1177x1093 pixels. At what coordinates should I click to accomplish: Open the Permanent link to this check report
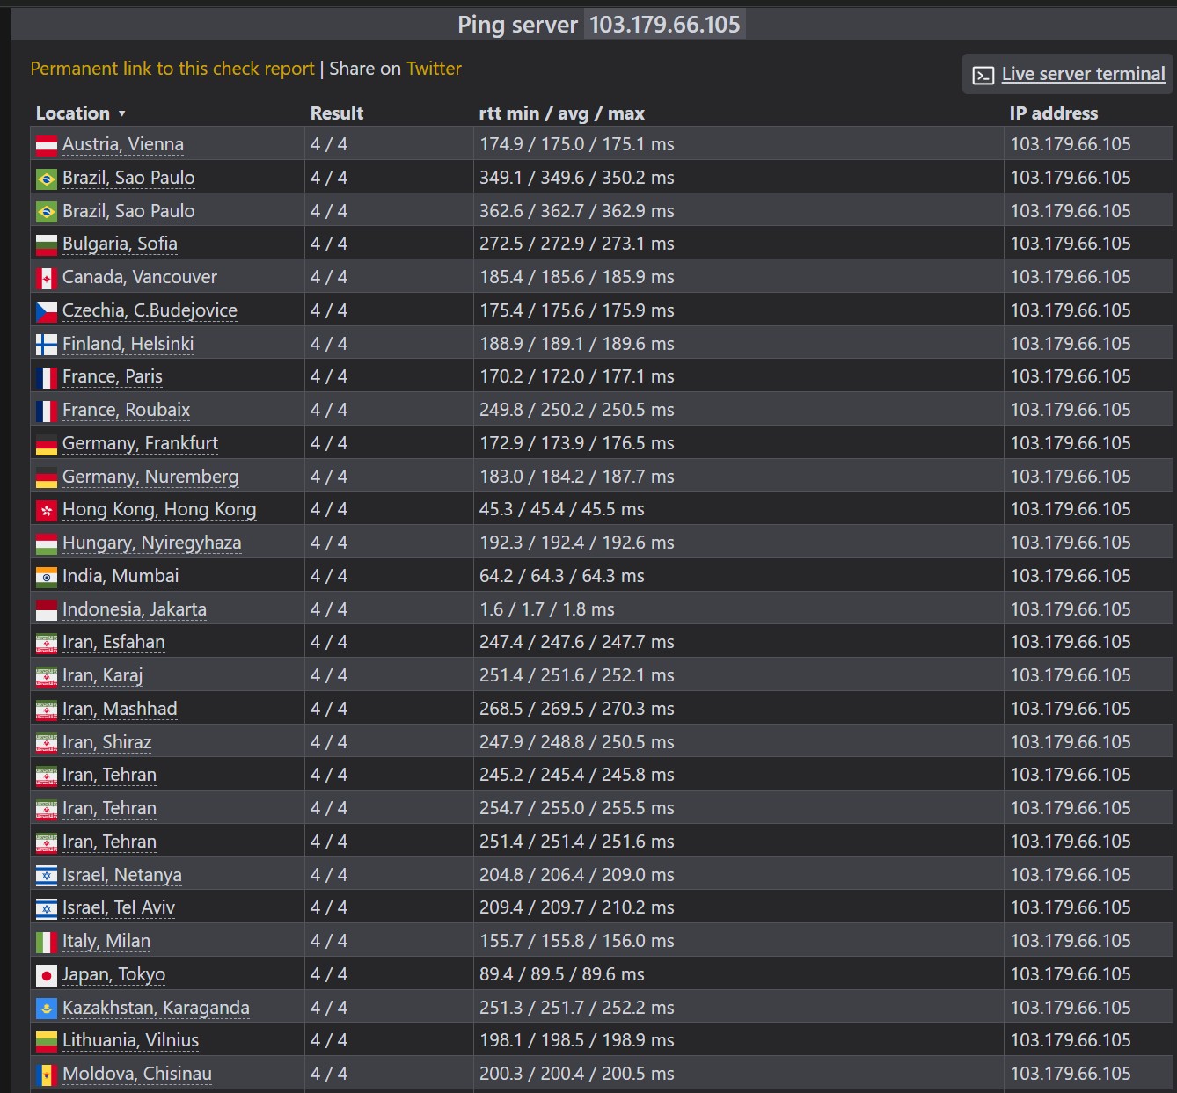[172, 69]
